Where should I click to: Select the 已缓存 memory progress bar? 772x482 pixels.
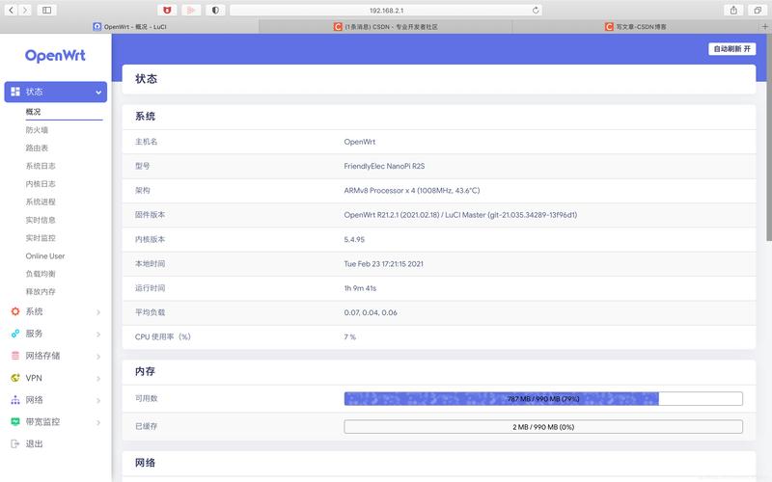click(x=543, y=426)
